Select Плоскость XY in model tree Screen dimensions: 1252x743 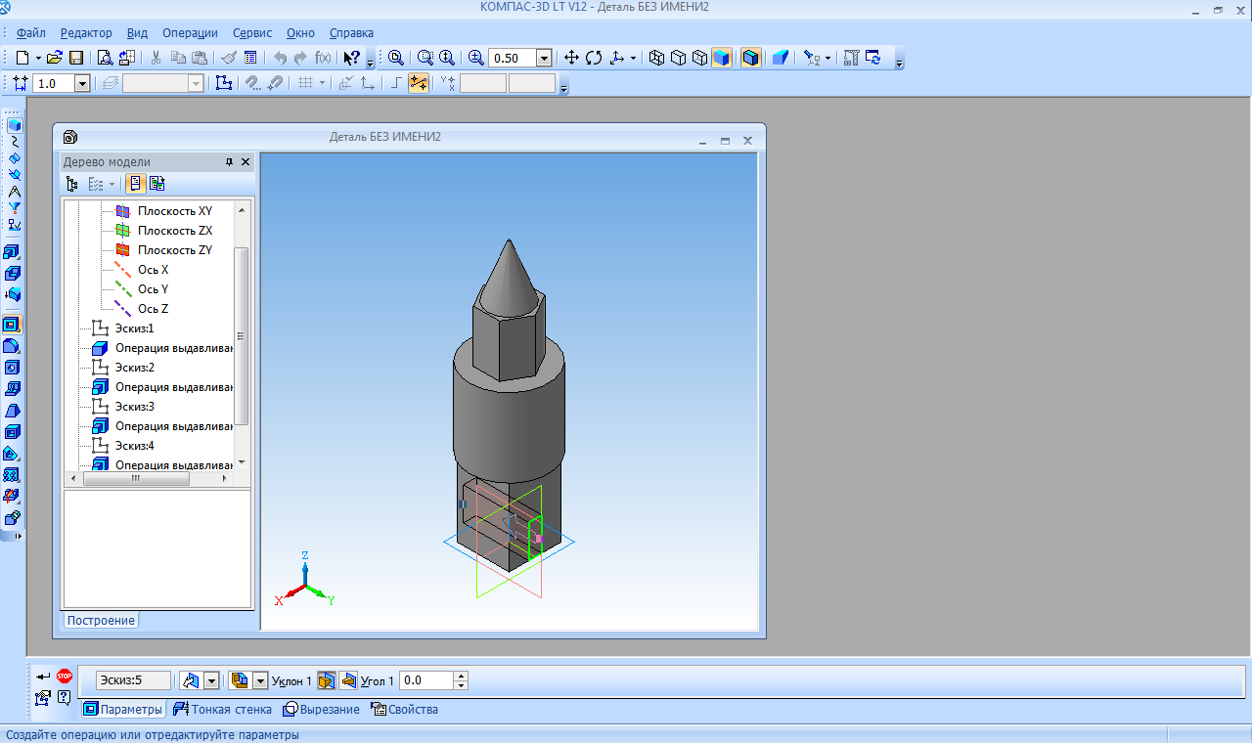pos(174,211)
